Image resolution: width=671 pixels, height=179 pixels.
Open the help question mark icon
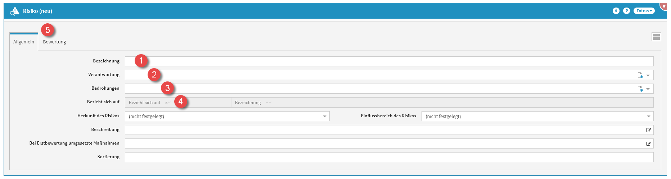pos(626,11)
